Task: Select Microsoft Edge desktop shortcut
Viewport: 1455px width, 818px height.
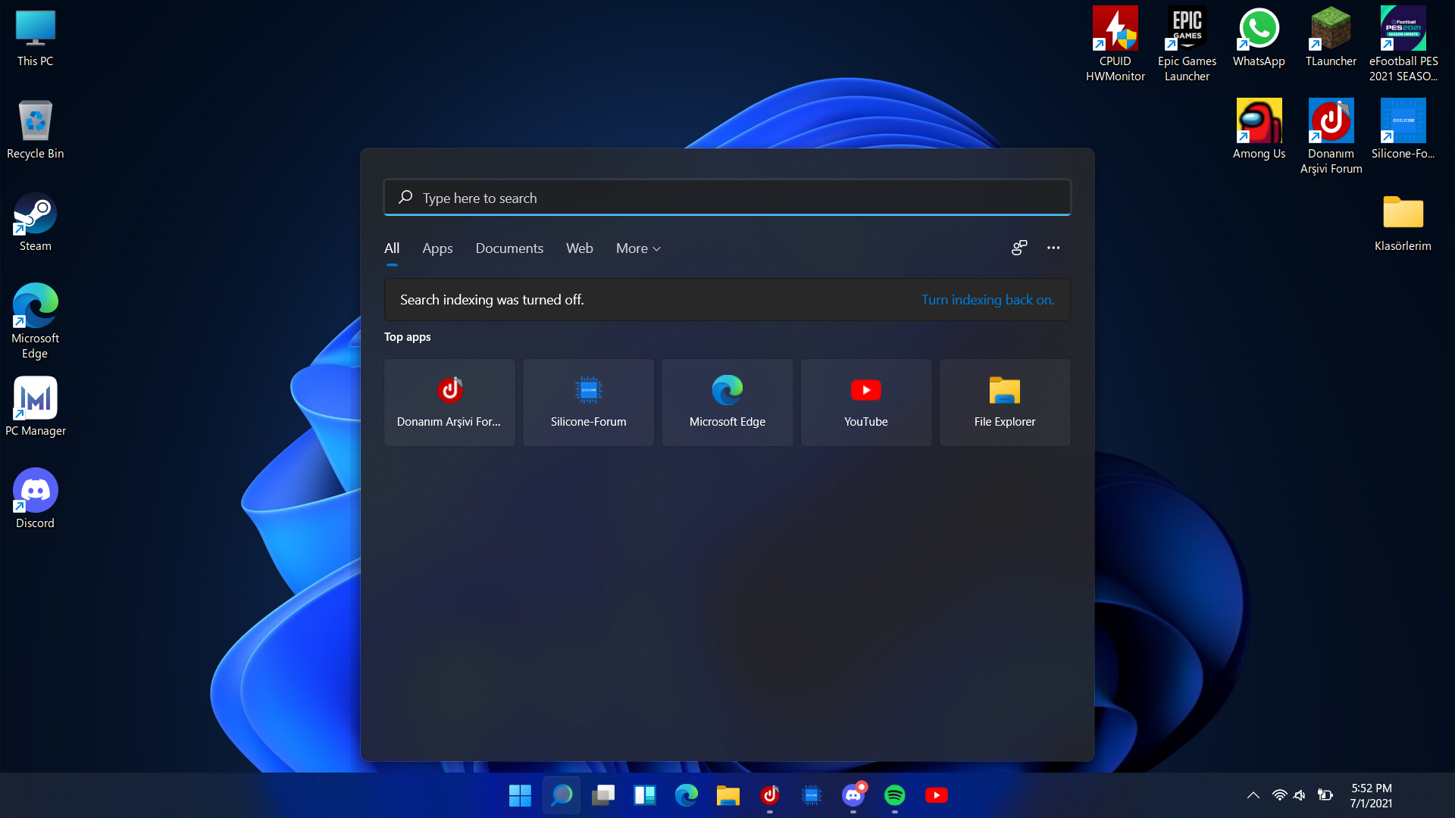Action: (35, 321)
